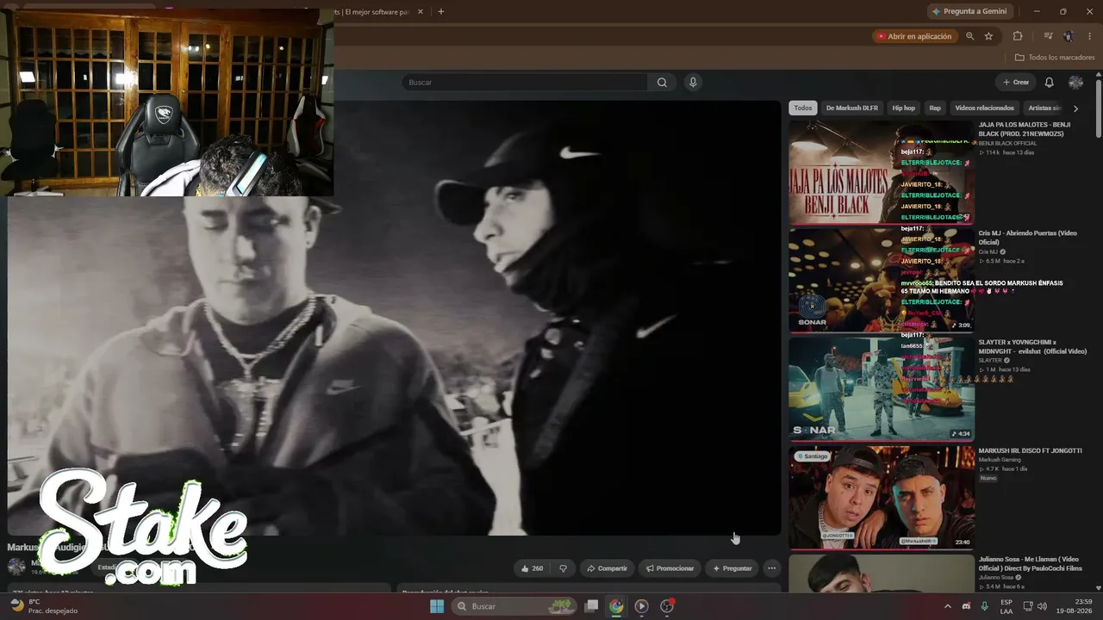Open Chrome three-dot menu
The image size is (1103, 620).
pos(1089,36)
